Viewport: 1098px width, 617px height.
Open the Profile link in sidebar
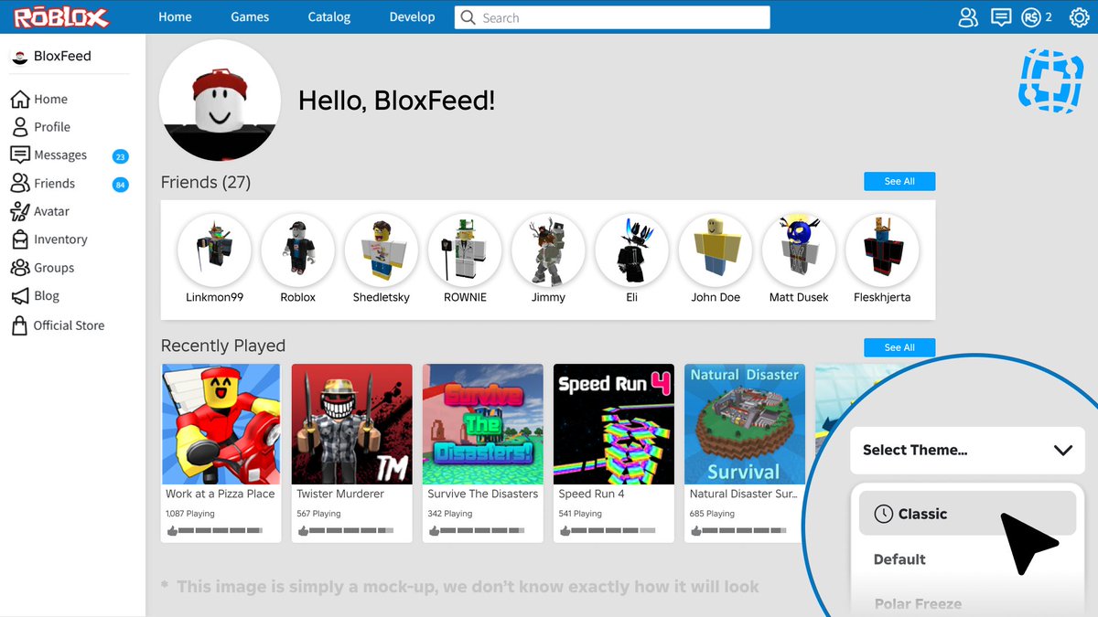pyautogui.click(x=52, y=127)
